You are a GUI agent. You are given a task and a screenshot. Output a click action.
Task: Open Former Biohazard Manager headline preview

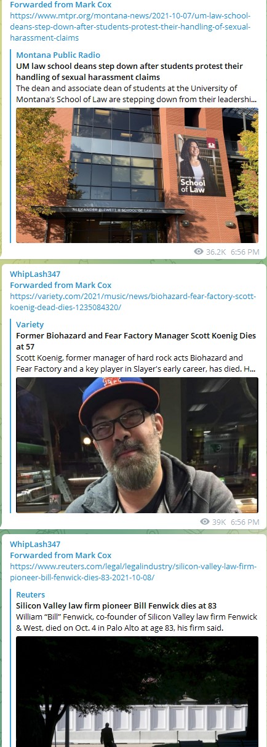[136, 341]
